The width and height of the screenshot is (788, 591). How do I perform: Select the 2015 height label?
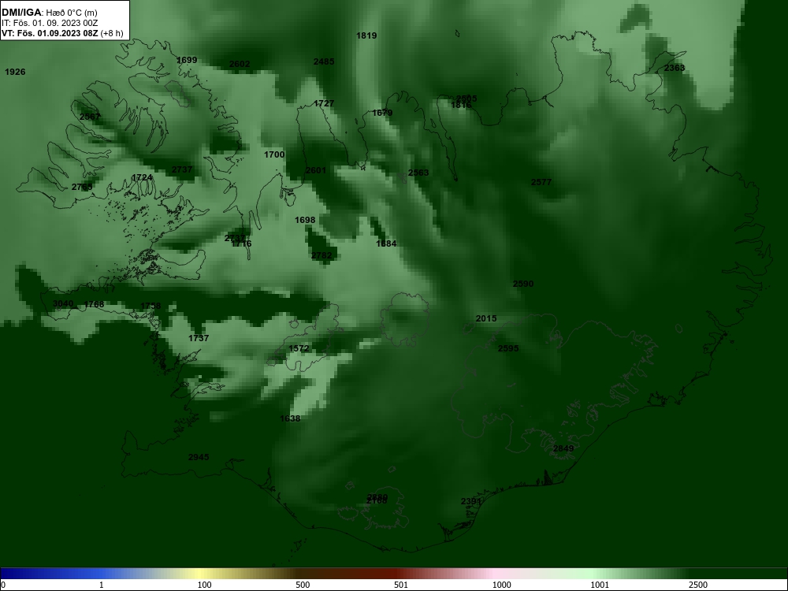[486, 318]
